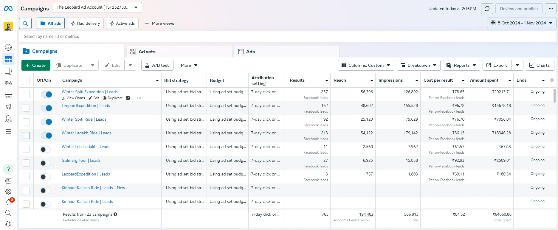Open the Meta logo home icon

point(8,9)
